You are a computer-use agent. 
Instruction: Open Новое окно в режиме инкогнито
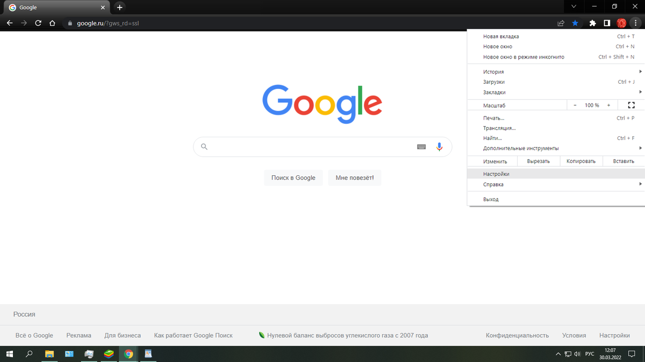click(556, 57)
